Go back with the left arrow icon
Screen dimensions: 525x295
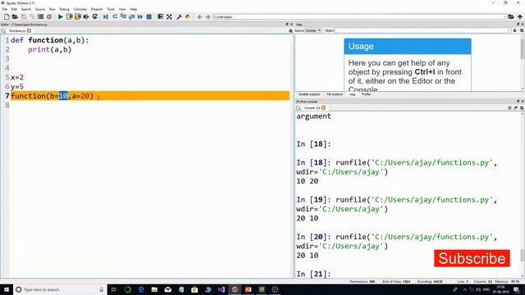(x=199, y=16)
